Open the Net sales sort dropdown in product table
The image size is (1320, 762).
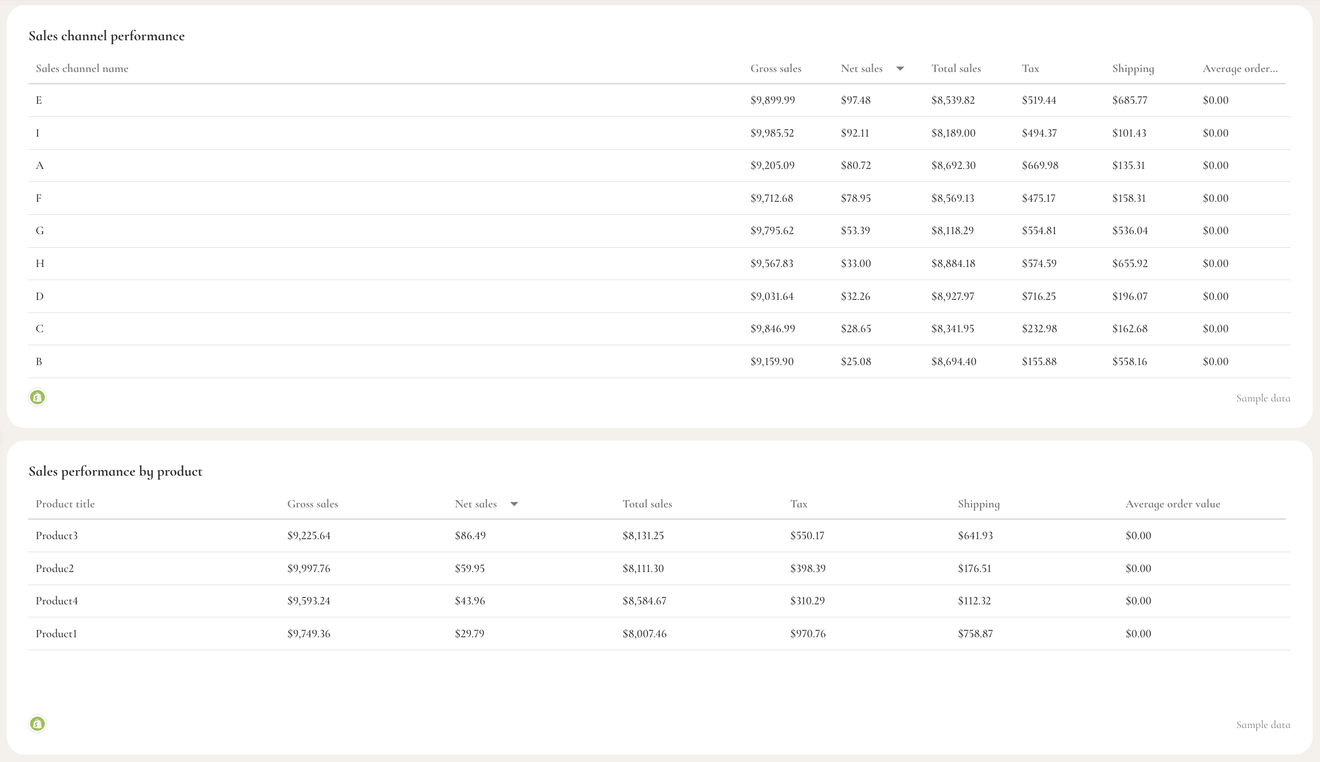[515, 503]
